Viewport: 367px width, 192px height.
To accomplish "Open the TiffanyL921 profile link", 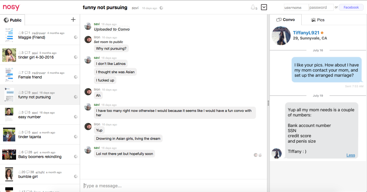I will [x=306, y=33].
